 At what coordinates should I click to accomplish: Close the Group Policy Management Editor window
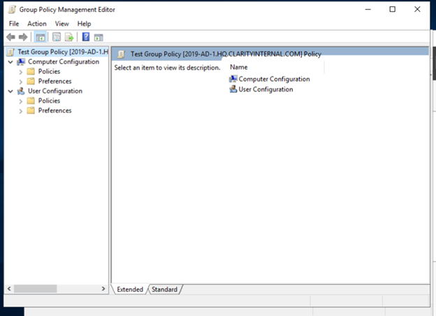point(417,10)
